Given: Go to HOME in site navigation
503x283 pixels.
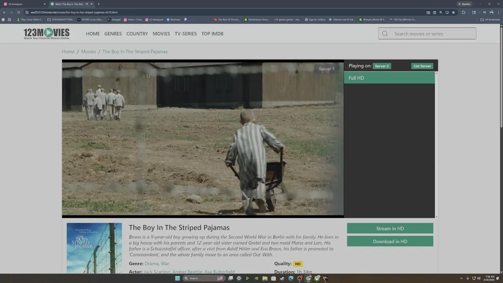Looking at the screenshot, I should coord(93,33).
